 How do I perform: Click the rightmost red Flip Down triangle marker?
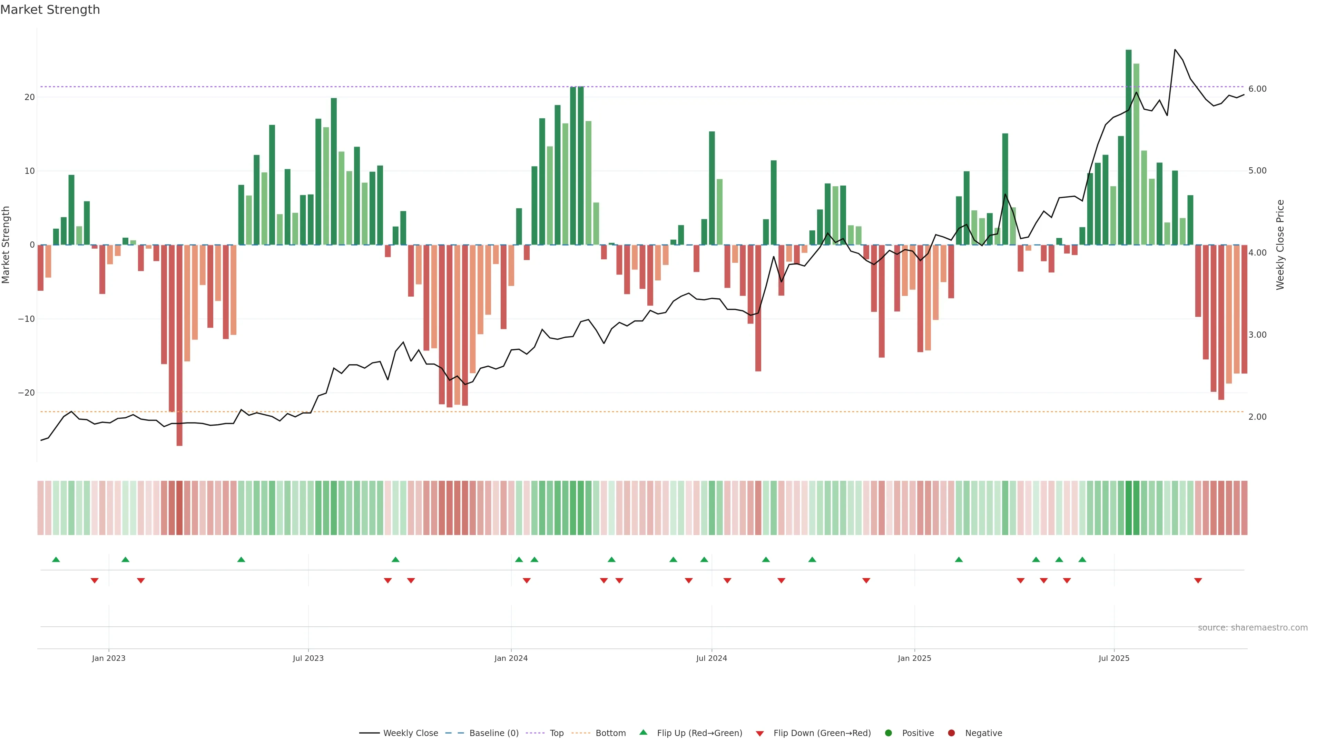click(1198, 580)
